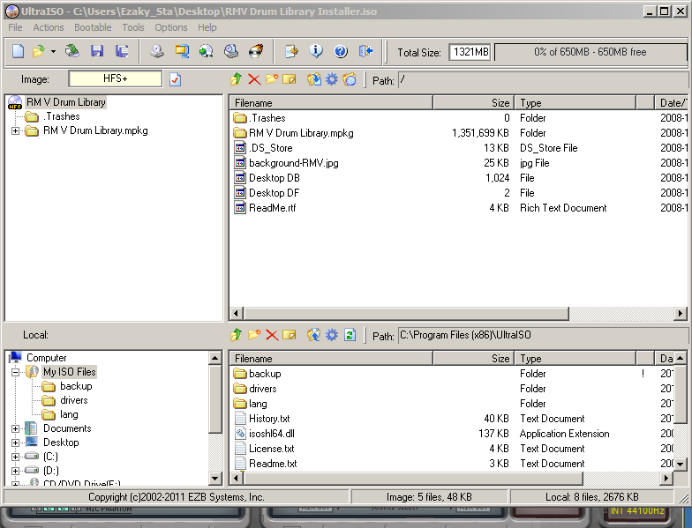Click the Mount to virtual drive icon
This screenshot has height=528, width=692.
pos(207,51)
